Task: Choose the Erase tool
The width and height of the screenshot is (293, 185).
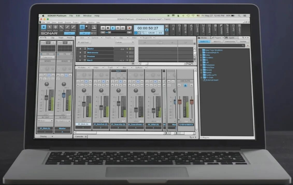Action: click(73, 27)
